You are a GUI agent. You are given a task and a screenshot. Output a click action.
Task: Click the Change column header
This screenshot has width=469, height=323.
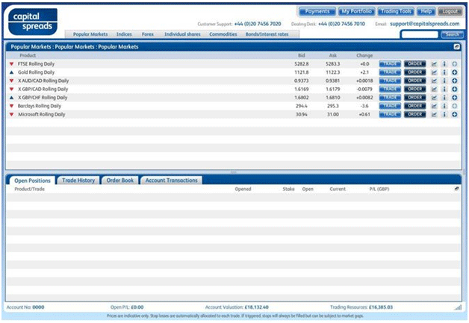[364, 56]
